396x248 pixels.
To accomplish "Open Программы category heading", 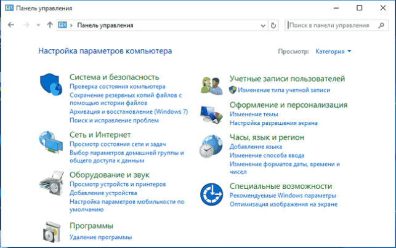I will point(91,226).
